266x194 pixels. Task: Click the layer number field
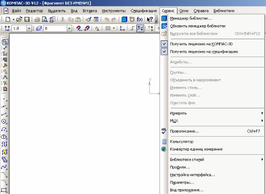pyautogui.click(x=55, y=28)
